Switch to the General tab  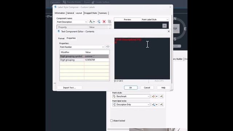tap(70, 13)
